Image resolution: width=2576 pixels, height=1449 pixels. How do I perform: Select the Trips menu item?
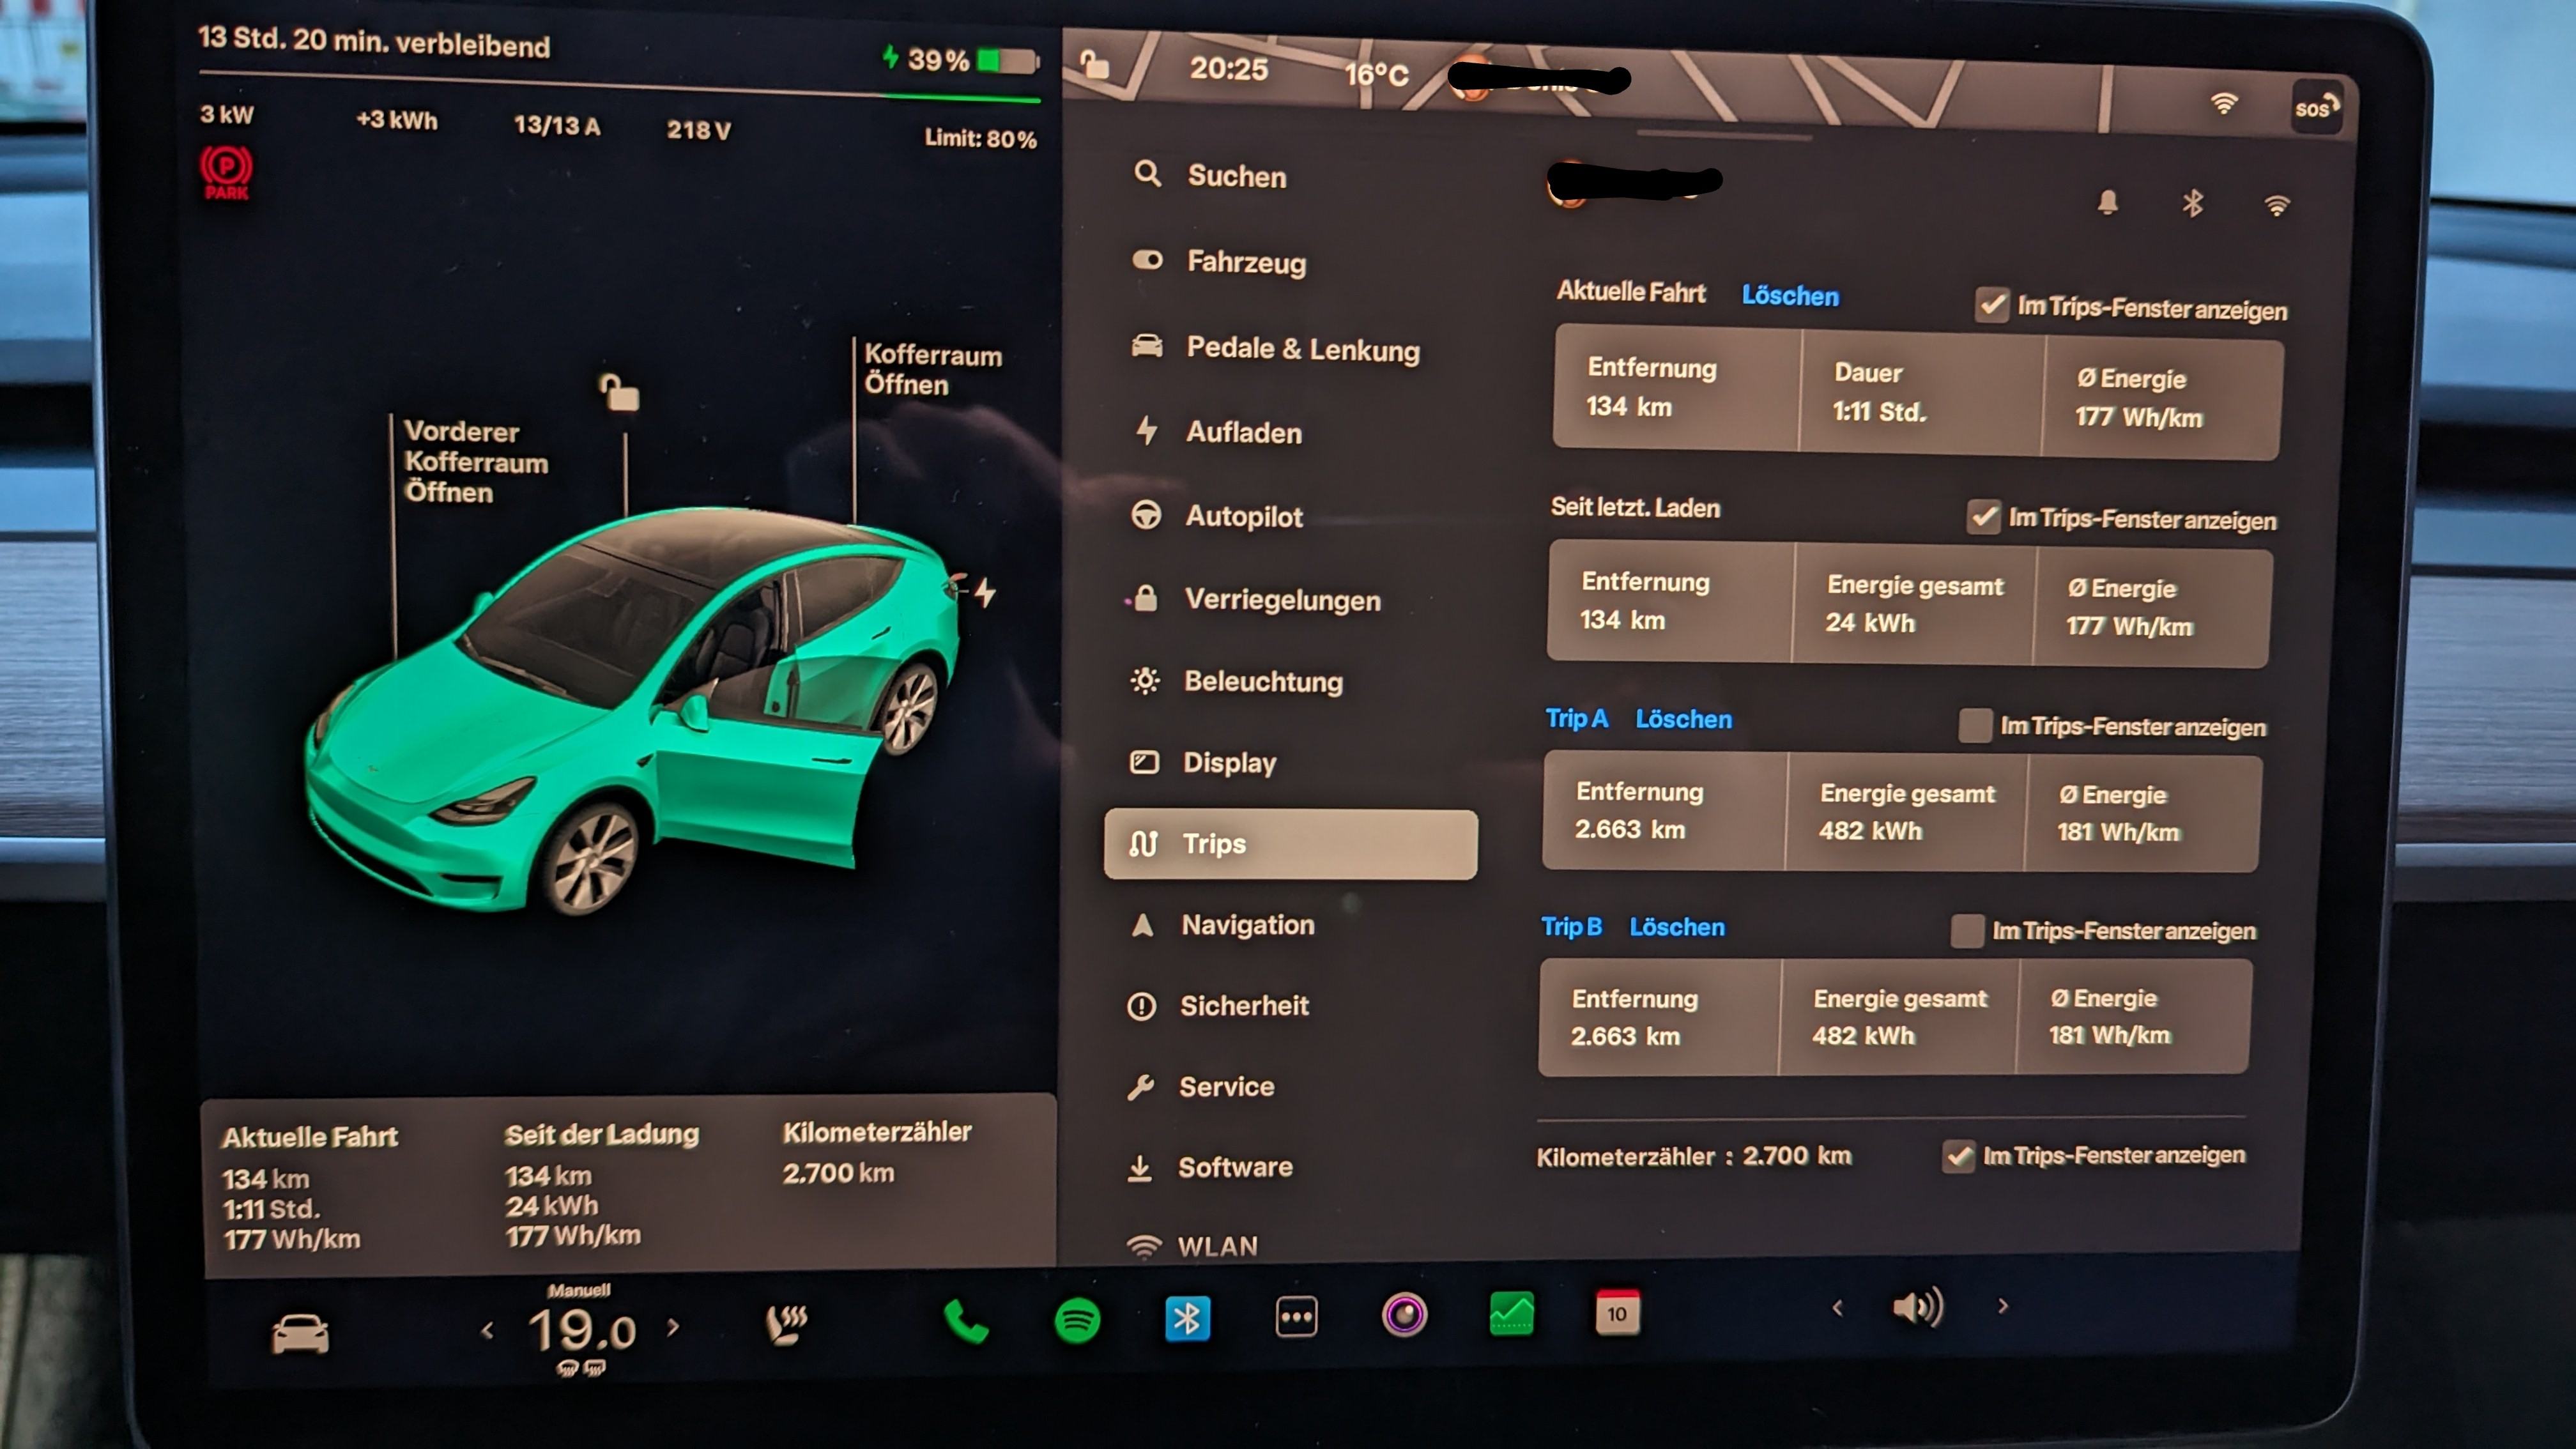(x=1290, y=844)
